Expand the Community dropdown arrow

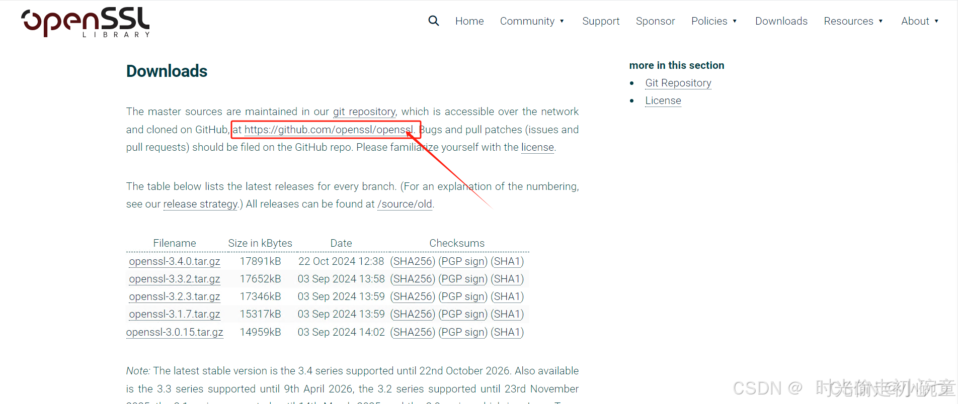[562, 21]
